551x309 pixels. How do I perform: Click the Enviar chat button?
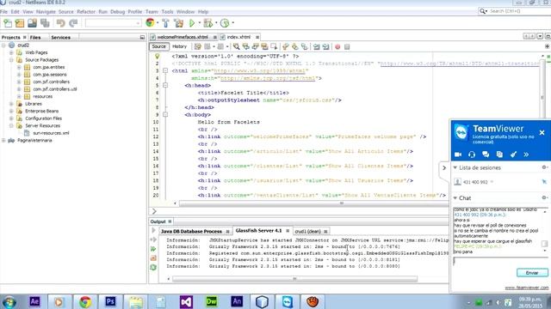pyautogui.click(x=532, y=273)
